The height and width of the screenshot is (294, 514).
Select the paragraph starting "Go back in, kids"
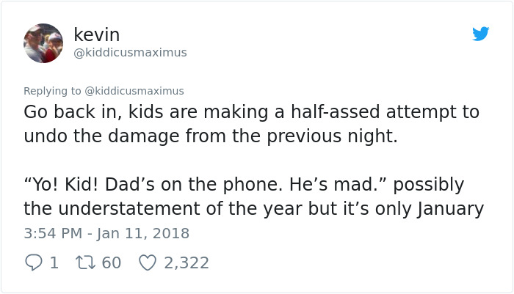[x=251, y=124]
